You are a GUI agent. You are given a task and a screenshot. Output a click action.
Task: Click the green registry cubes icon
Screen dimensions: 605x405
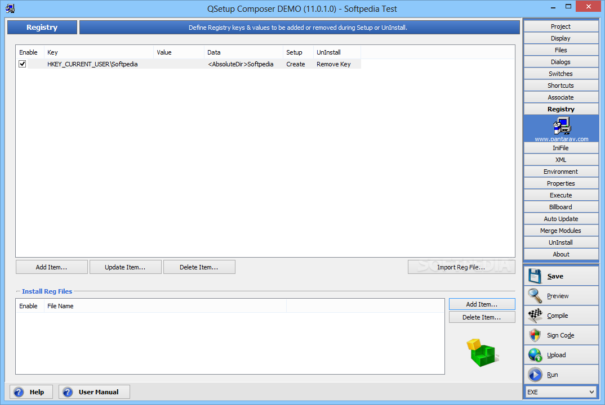click(482, 352)
